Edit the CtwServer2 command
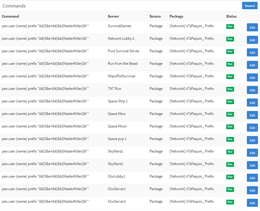Image resolution: width=260 pixels, height=211 pixels. point(252,203)
